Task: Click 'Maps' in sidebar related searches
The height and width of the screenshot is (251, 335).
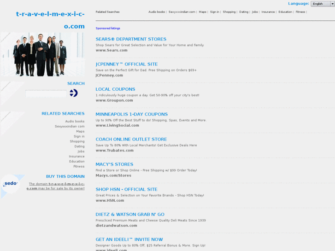Action: click(80, 131)
